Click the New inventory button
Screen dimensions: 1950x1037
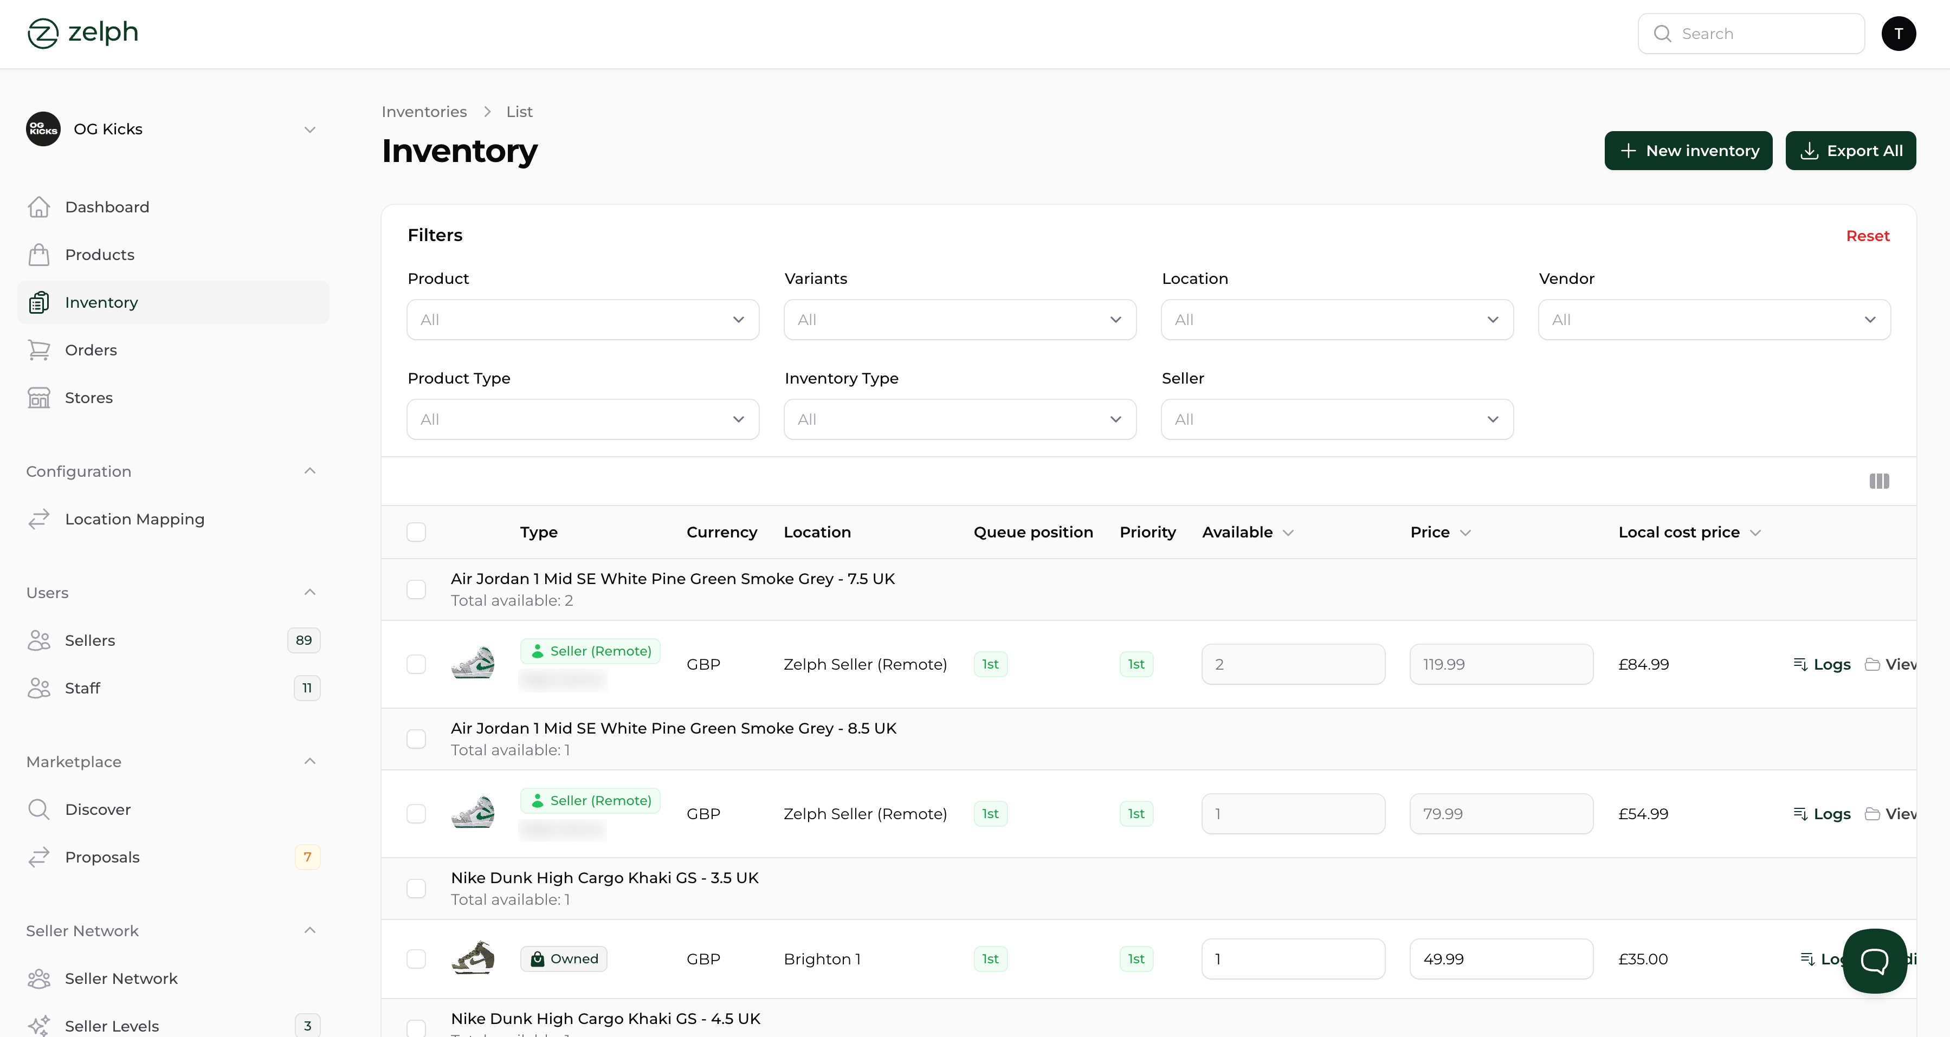click(1688, 150)
